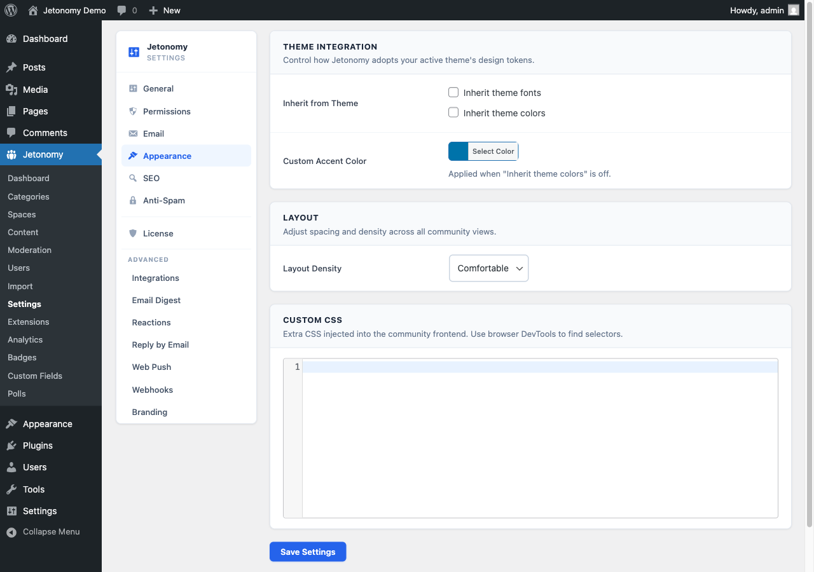Select the Jetonomy icon in the admin sidebar

11,154
